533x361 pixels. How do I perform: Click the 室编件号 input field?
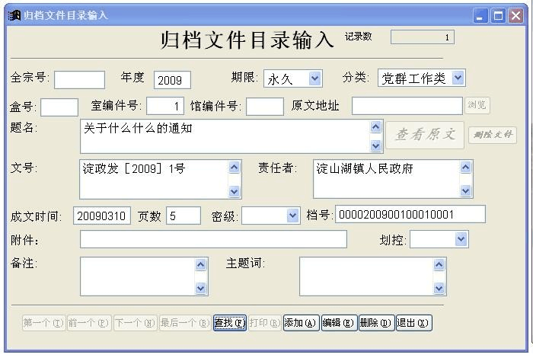click(x=165, y=106)
